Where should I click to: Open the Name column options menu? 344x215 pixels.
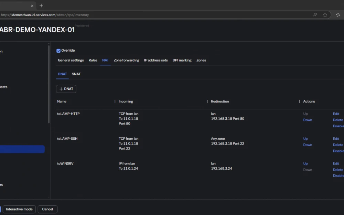(x=115, y=101)
